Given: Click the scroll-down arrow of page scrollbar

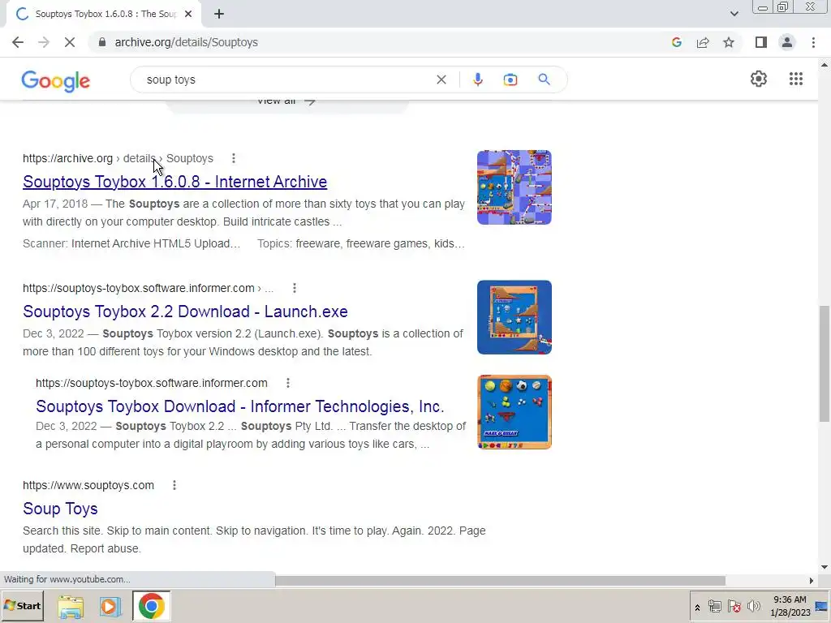Looking at the screenshot, I should pyautogui.click(x=825, y=567).
